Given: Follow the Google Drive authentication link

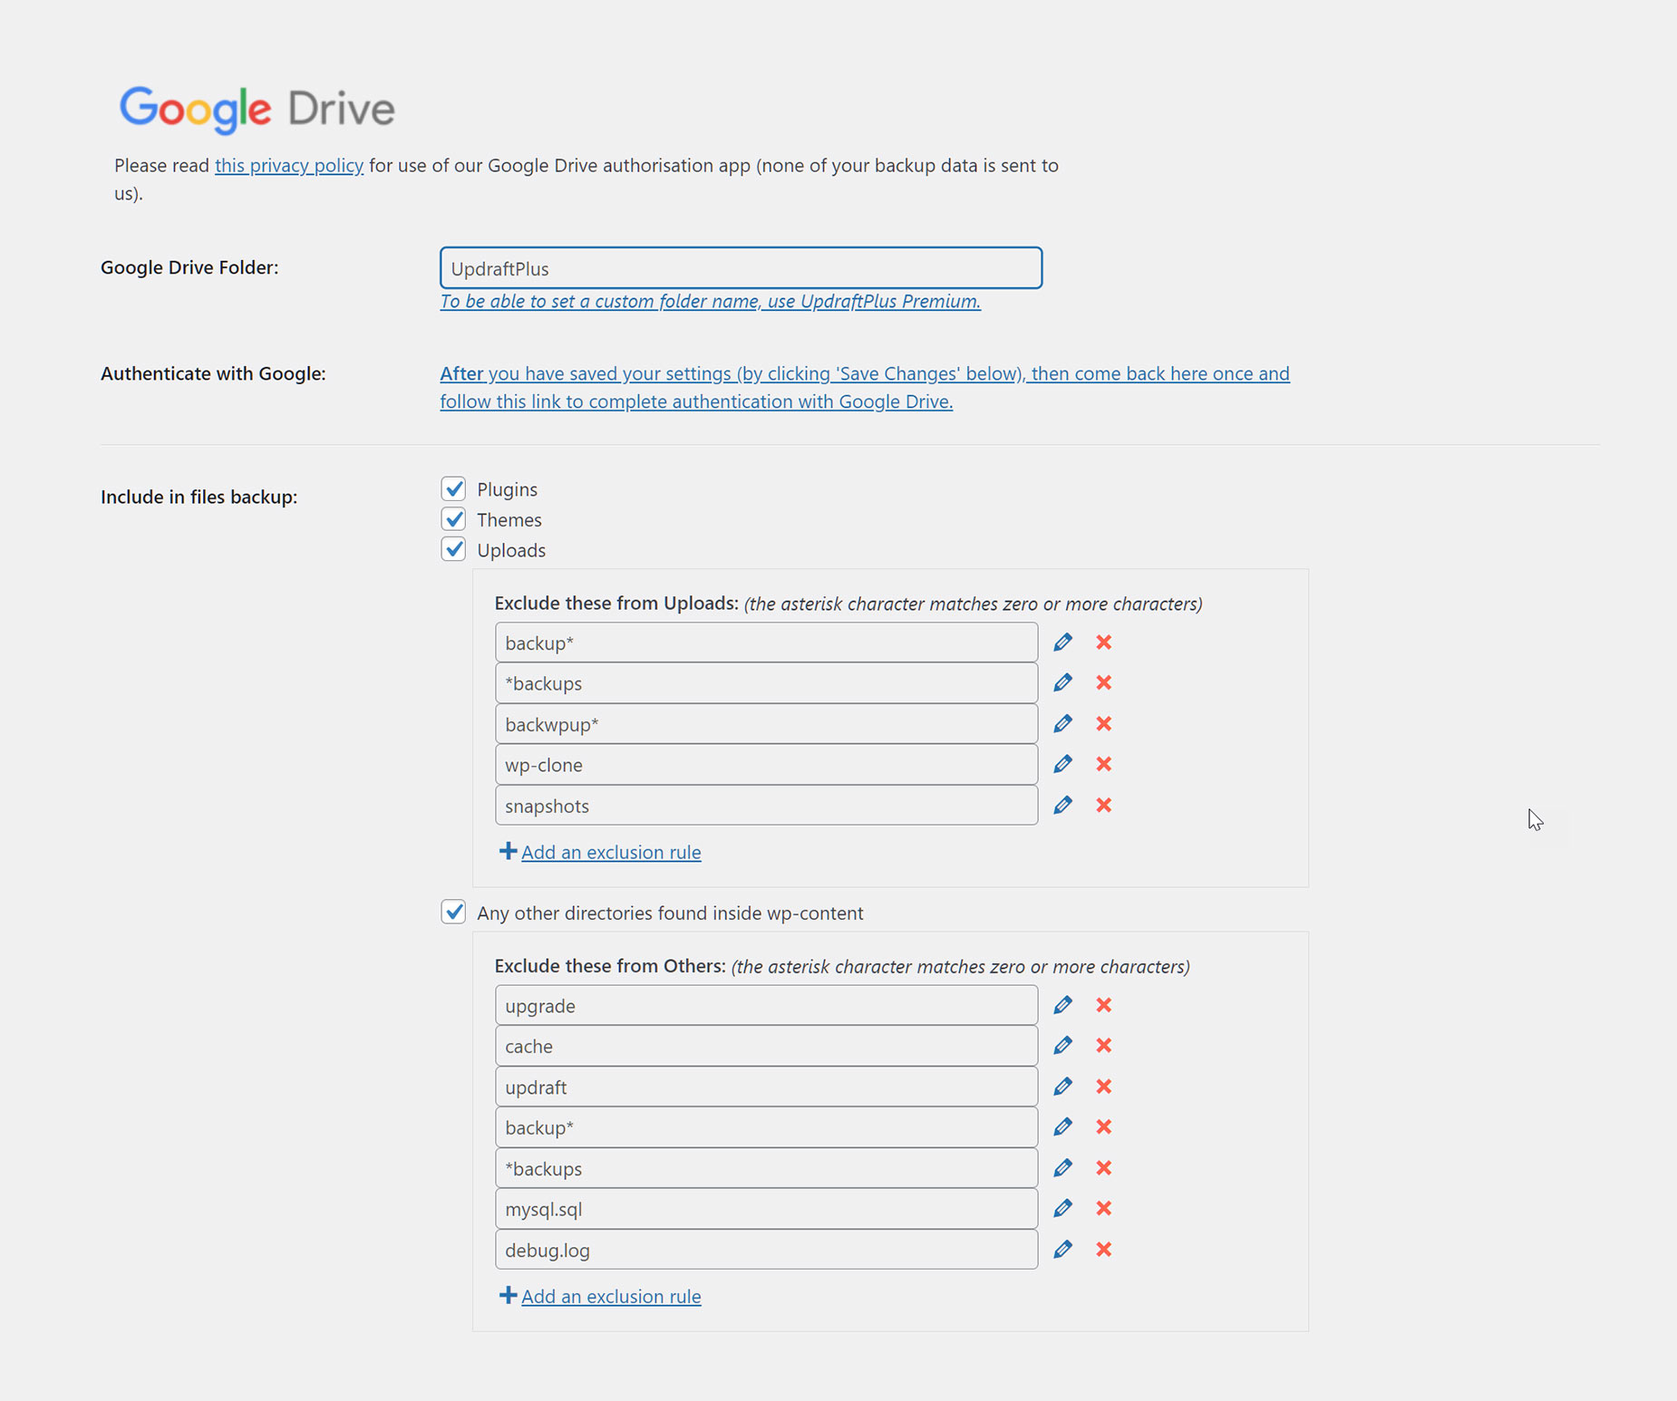Looking at the screenshot, I should click(865, 387).
